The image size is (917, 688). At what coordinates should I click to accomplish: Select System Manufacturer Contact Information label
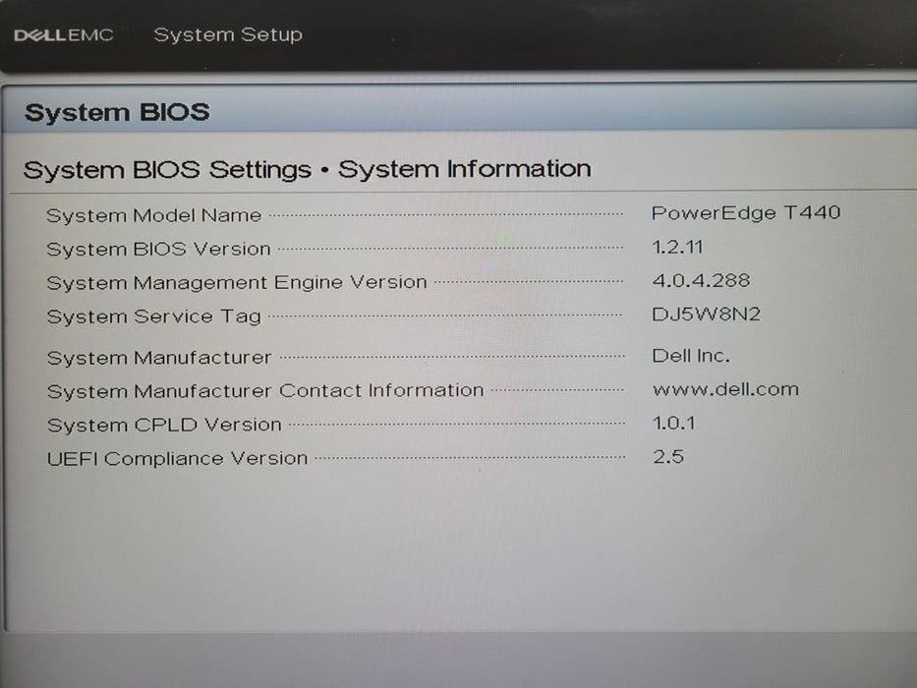(265, 391)
